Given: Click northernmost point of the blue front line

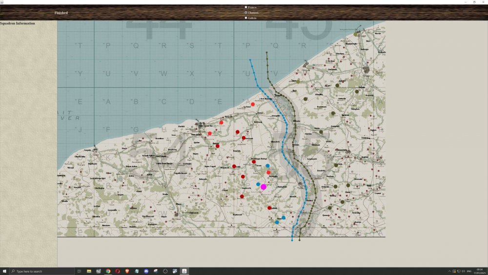Looking at the screenshot, I should 250,60.
